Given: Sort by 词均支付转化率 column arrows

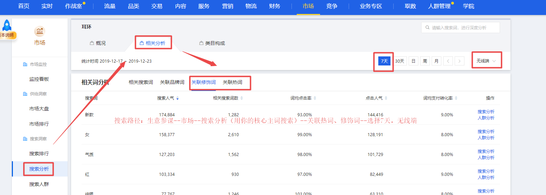Looking at the screenshot, I should click(456, 99).
